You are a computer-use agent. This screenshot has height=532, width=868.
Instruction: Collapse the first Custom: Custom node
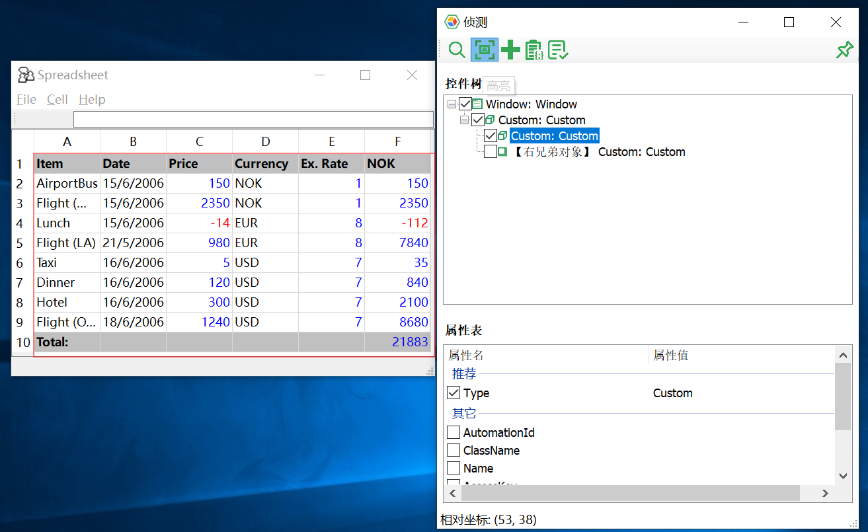click(464, 120)
